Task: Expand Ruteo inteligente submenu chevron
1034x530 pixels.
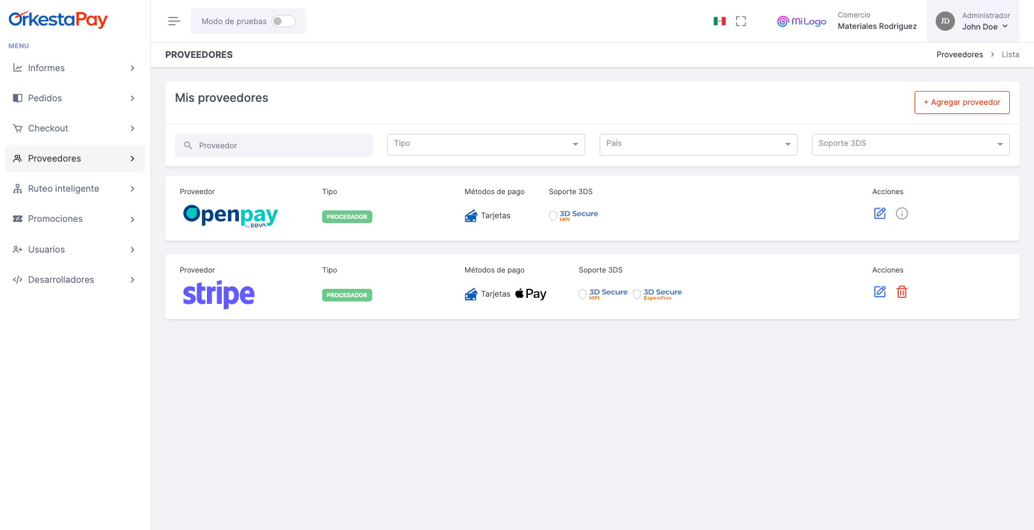Action: tap(133, 189)
